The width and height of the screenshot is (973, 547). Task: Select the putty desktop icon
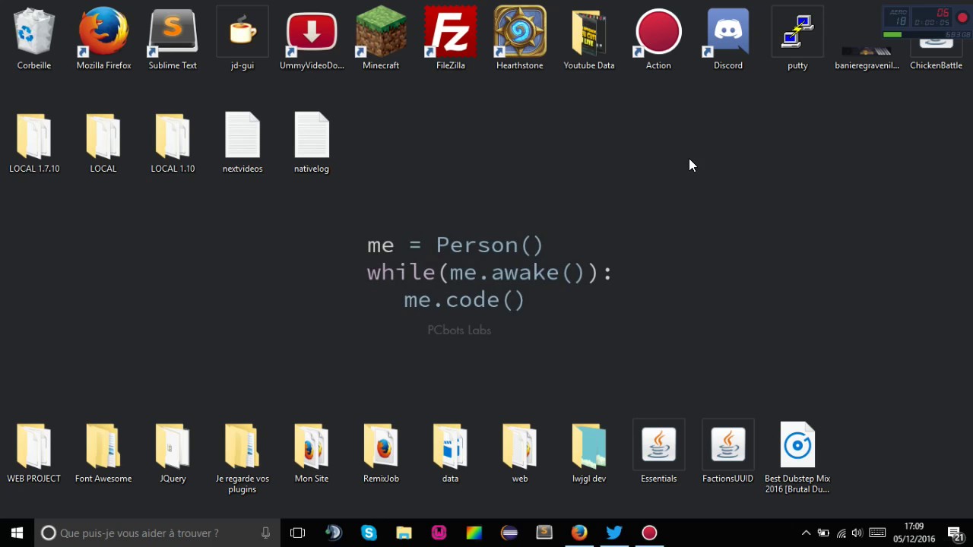pos(797,38)
